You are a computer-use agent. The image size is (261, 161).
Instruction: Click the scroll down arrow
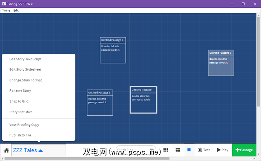[258, 154]
